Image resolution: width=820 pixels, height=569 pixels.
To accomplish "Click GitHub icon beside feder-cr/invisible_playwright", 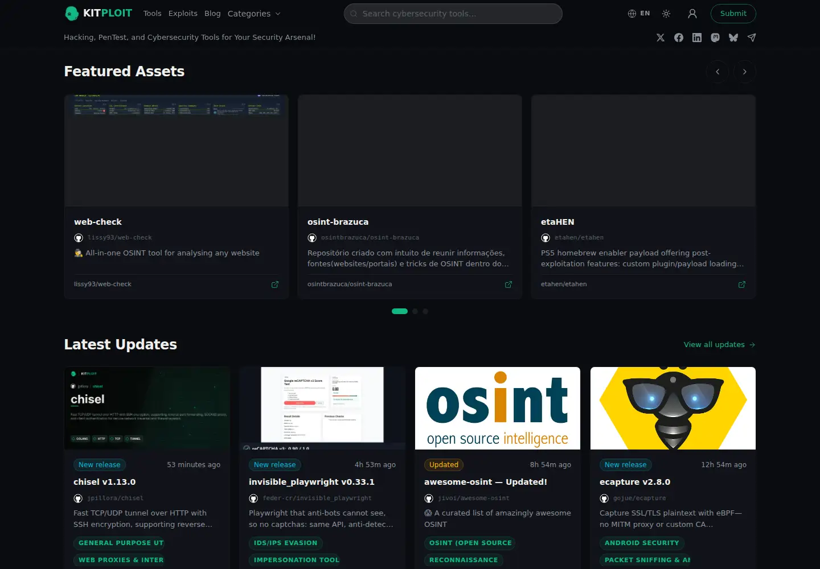I will click(253, 498).
